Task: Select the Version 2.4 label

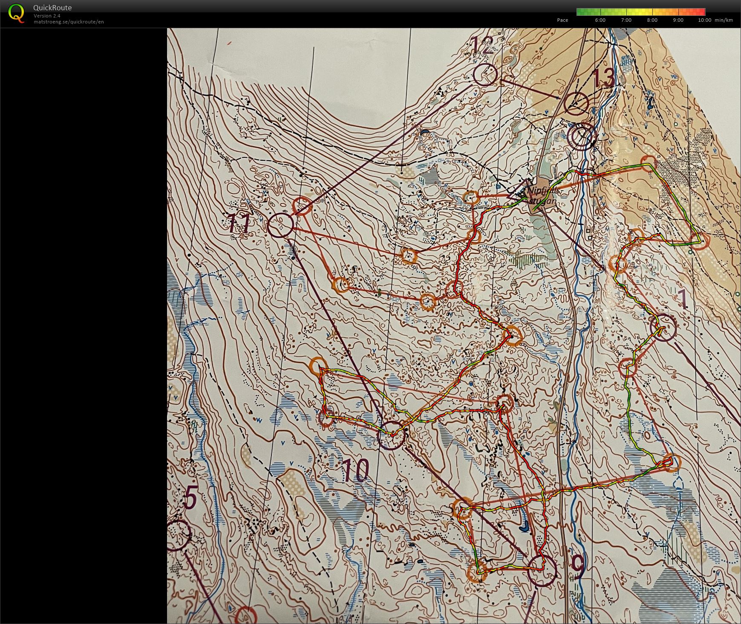Action: [x=47, y=16]
